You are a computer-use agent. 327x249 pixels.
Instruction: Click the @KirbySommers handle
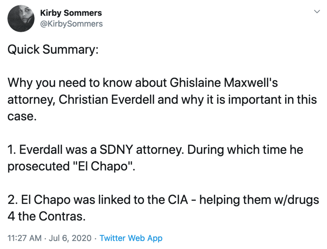(x=72, y=24)
